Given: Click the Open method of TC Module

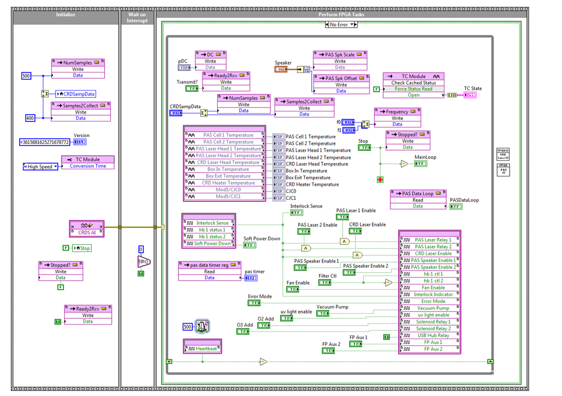Looking at the screenshot, I should [x=413, y=95].
